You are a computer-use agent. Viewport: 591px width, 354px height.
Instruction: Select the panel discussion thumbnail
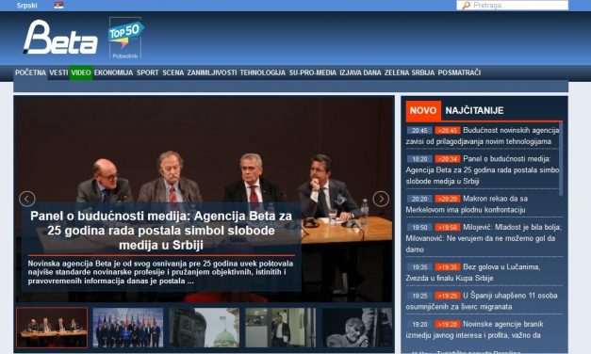pyautogui.click(x=52, y=328)
